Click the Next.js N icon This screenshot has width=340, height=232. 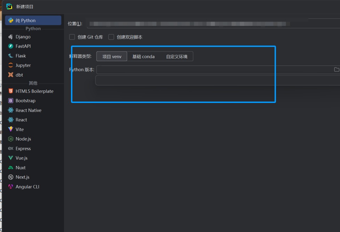(11, 177)
